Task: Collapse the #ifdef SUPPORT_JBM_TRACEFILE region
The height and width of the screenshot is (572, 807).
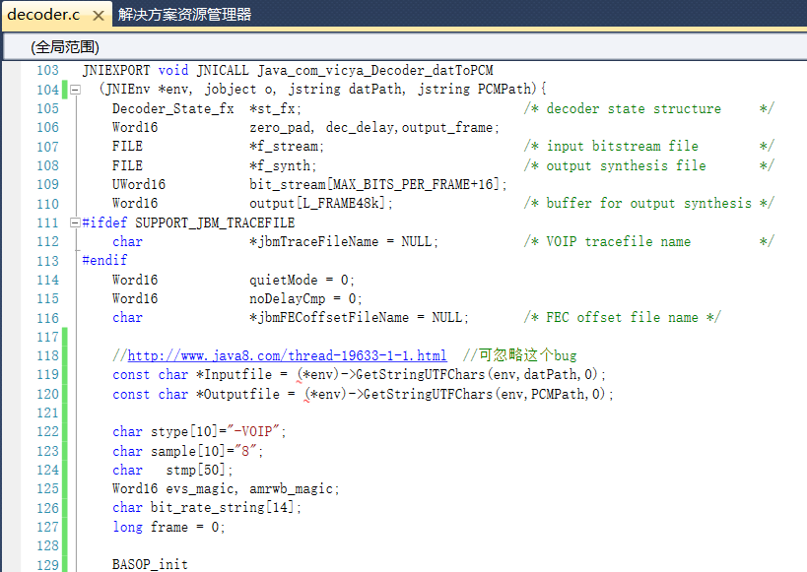Action: tap(74, 222)
